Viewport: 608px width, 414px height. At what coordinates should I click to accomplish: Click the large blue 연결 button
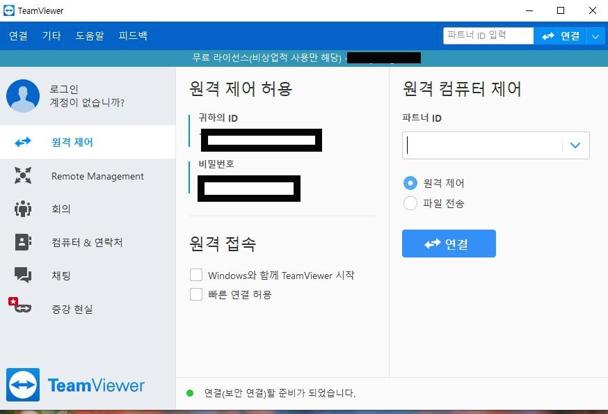[449, 244]
